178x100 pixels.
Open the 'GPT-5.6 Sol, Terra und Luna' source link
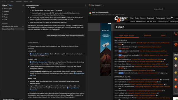(x=39, y=62)
